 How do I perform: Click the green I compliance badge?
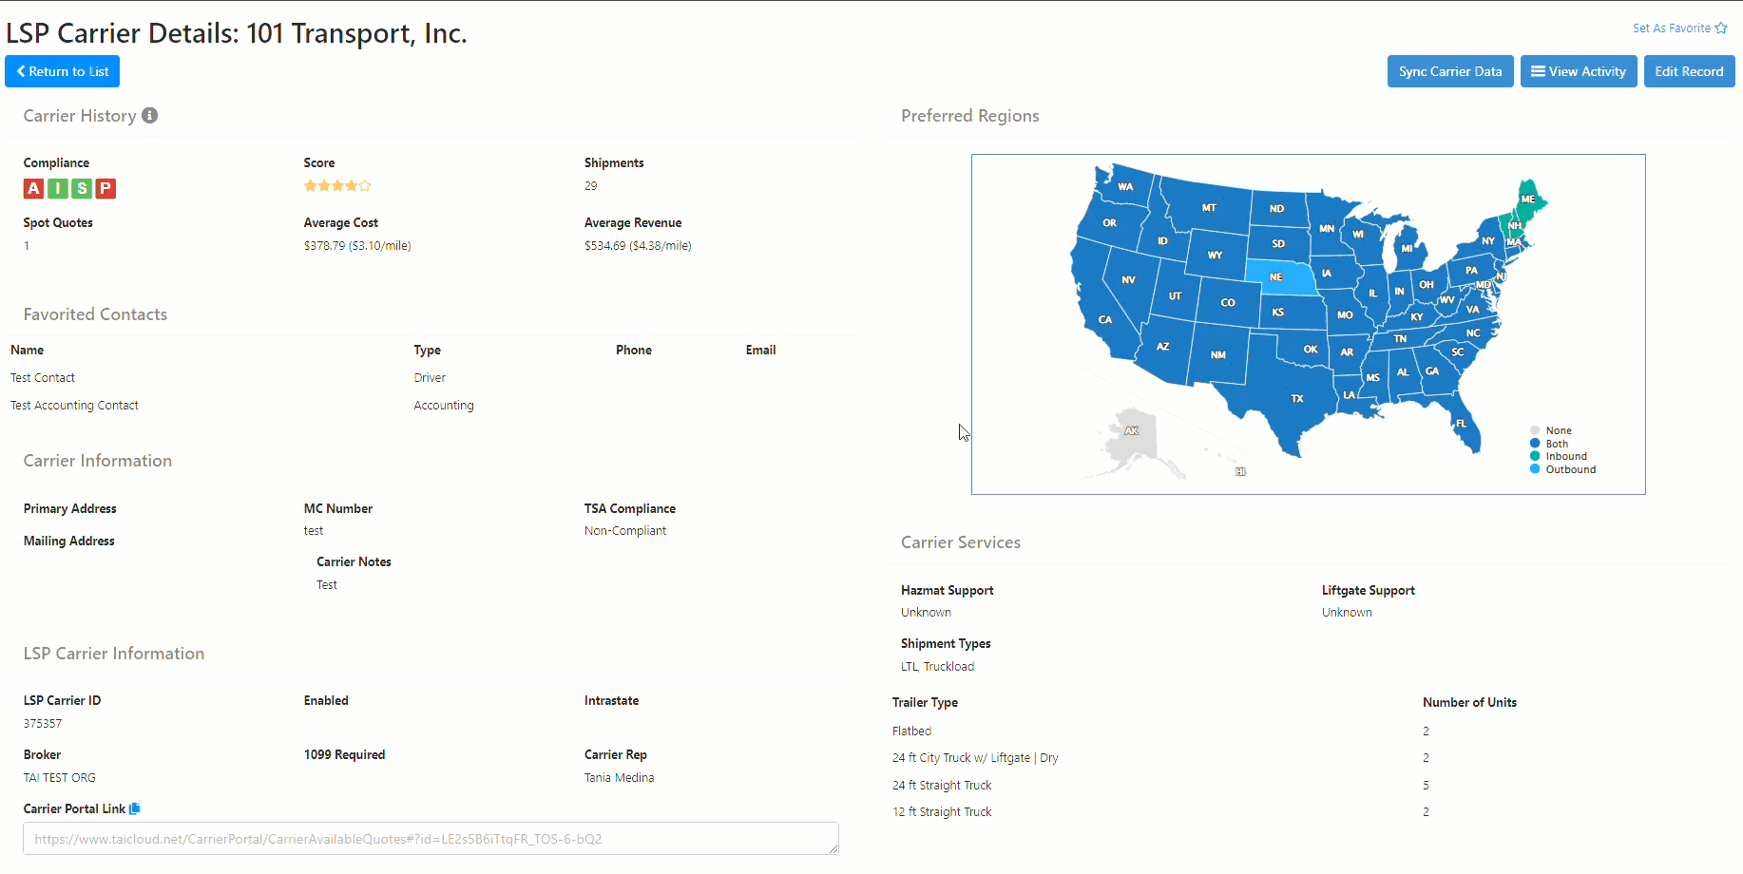coord(58,188)
